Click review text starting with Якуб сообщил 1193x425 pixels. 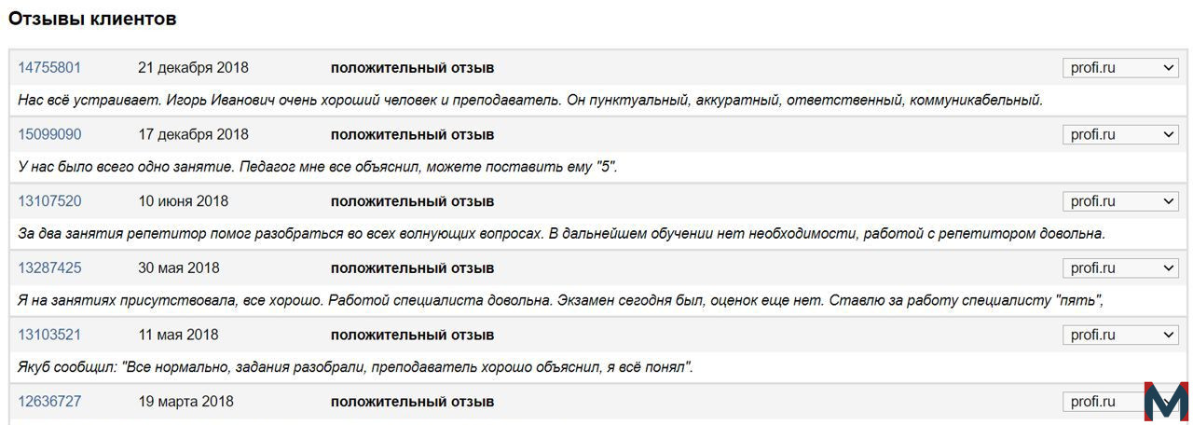(355, 367)
